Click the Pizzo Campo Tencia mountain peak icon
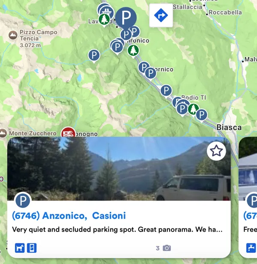The width and height of the screenshot is (257, 264). [x=13, y=35]
